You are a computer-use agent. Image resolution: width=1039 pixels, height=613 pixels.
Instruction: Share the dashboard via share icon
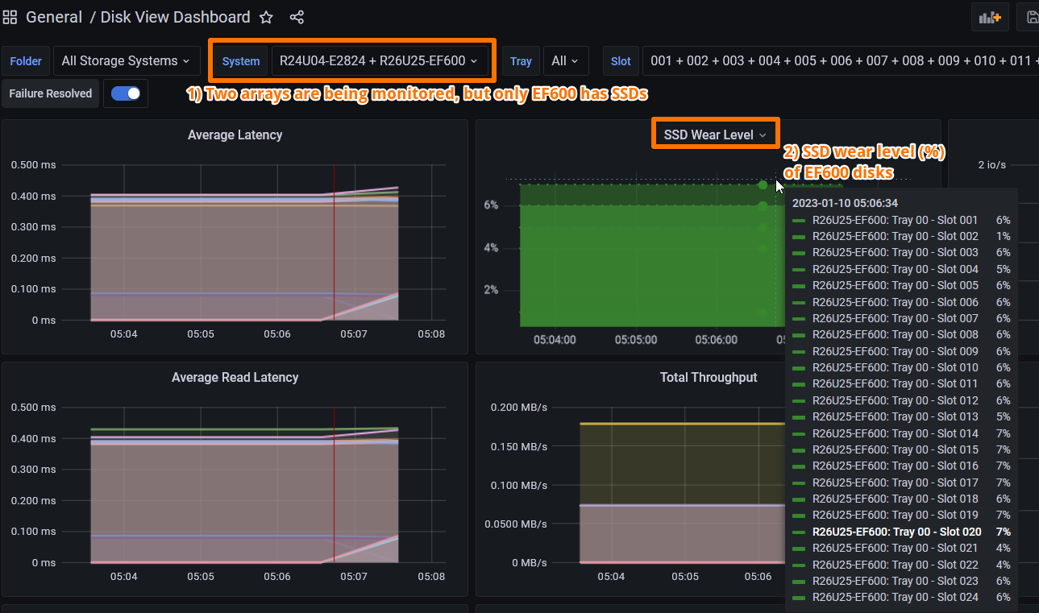[x=297, y=17]
